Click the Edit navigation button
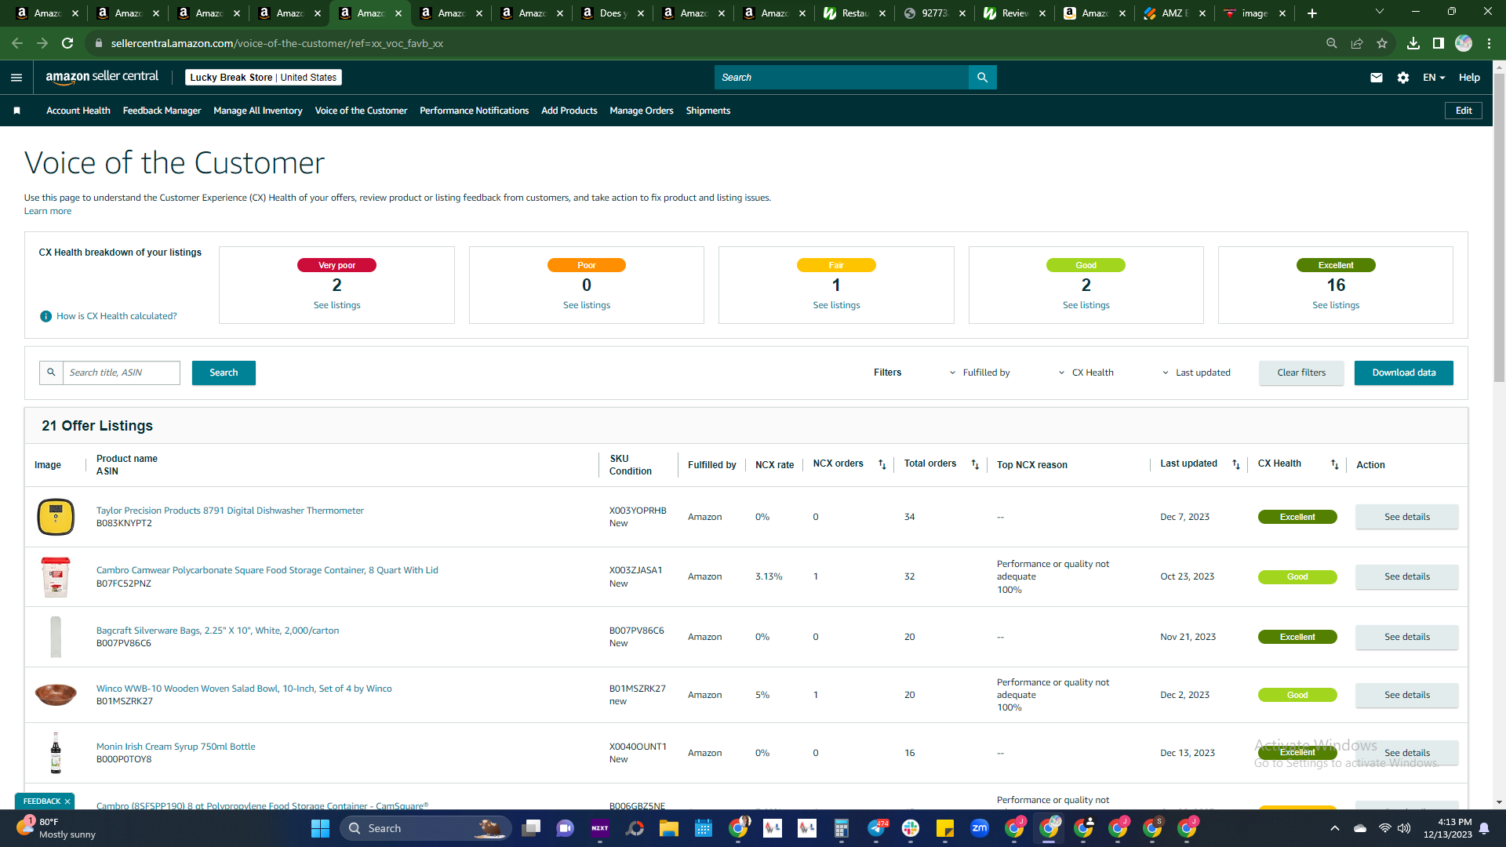1506x847 pixels. 1464,111
